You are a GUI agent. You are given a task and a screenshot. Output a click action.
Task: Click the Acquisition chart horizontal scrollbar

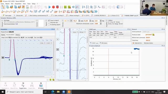point(24,77)
